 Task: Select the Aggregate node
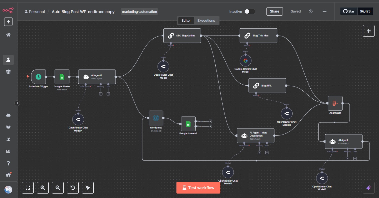(335, 103)
